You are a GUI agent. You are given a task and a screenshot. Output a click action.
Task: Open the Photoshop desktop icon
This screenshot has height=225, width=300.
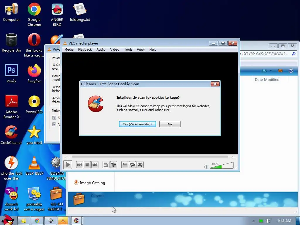tap(11, 74)
